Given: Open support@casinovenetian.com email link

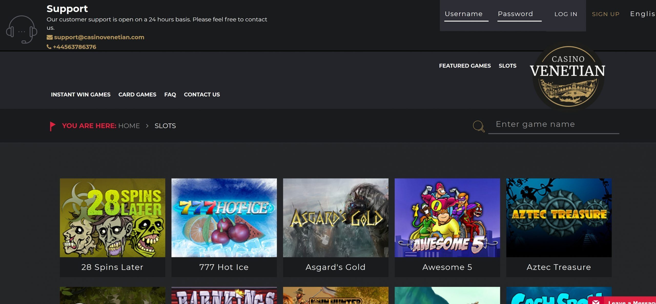Looking at the screenshot, I should click(99, 37).
